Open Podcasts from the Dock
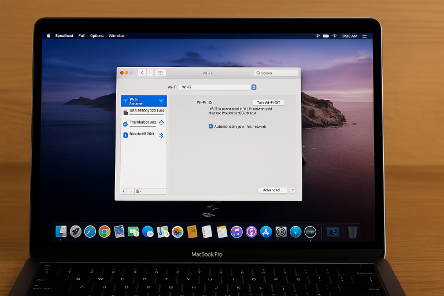Viewport: 444px width, 296px height. pyautogui.click(x=251, y=232)
